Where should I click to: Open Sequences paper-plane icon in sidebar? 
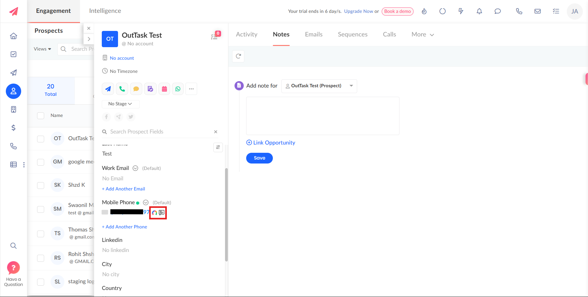tap(13, 73)
